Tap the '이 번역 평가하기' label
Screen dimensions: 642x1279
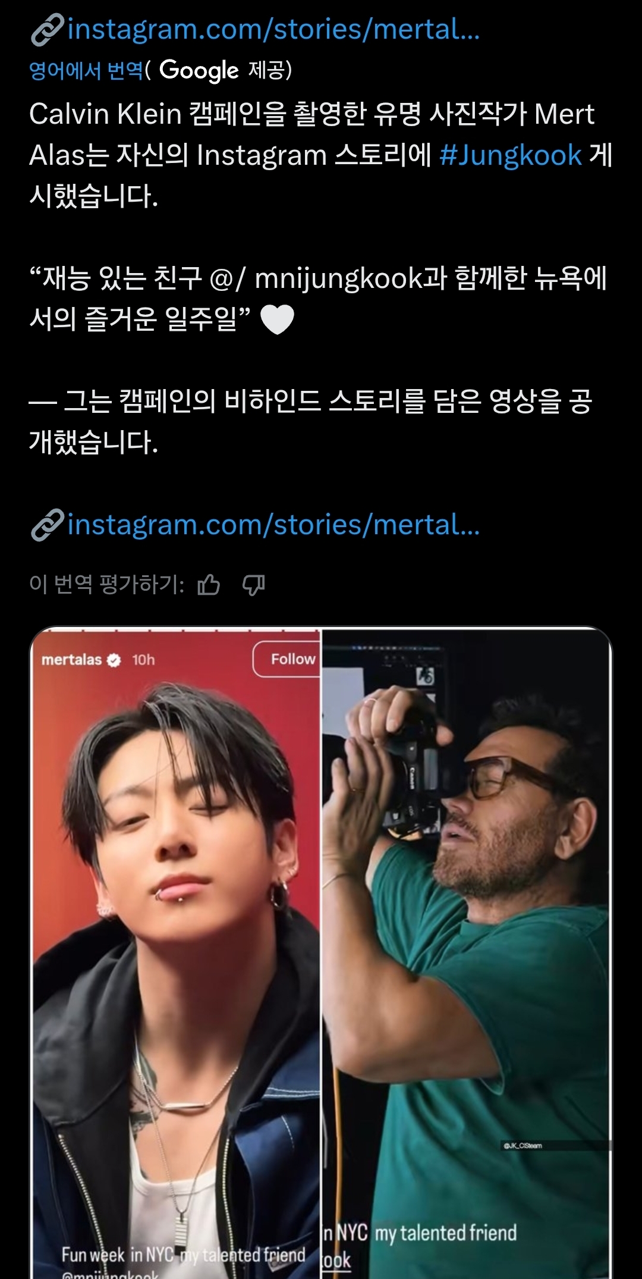(x=107, y=585)
